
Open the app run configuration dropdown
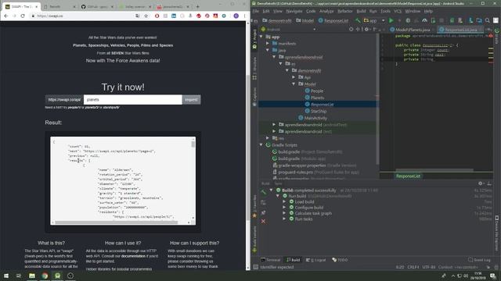374,20
